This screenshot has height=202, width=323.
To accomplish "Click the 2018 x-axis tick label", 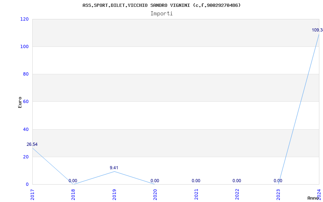I will (x=73, y=194).
